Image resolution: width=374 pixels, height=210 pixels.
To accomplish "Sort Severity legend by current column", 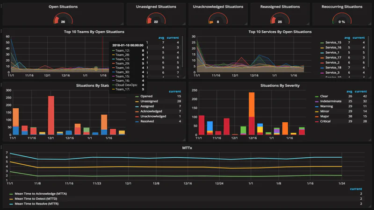I will [360, 91].
